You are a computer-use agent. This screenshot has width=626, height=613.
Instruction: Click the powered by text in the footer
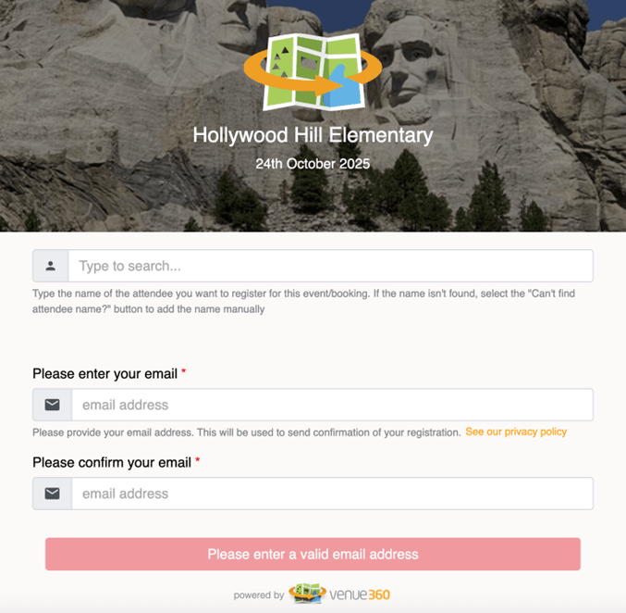259,595
